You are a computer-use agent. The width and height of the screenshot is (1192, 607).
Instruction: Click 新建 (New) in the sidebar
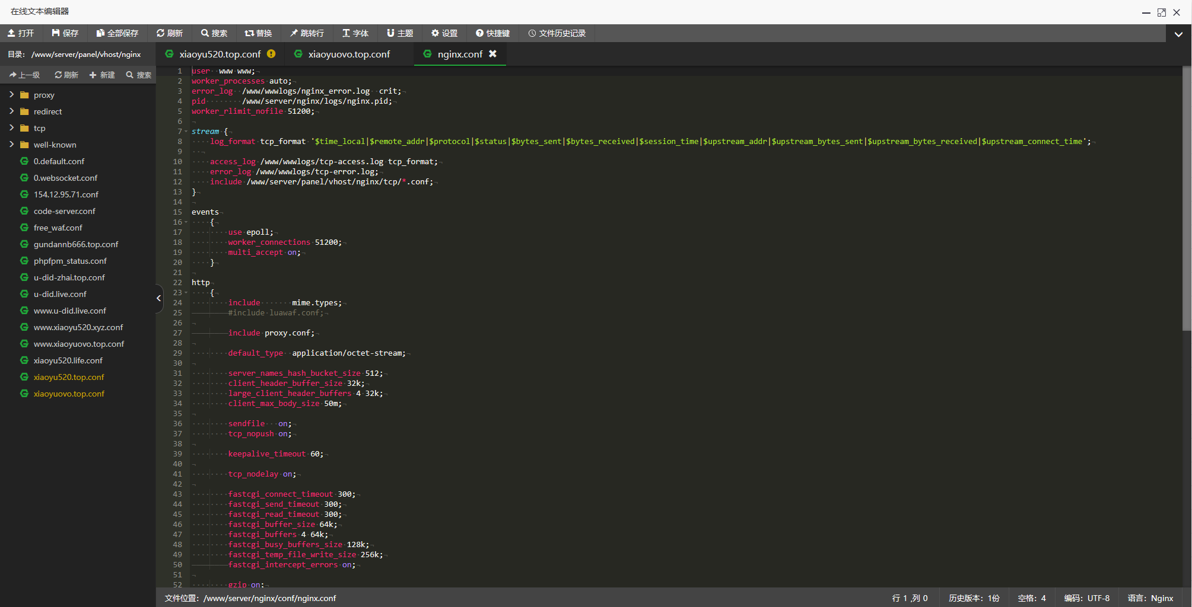(x=102, y=75)
